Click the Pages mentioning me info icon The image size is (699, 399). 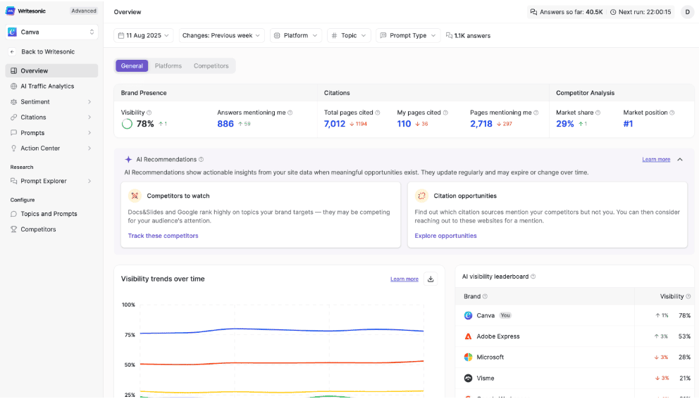pyautogui.click(x=536, y=113)
